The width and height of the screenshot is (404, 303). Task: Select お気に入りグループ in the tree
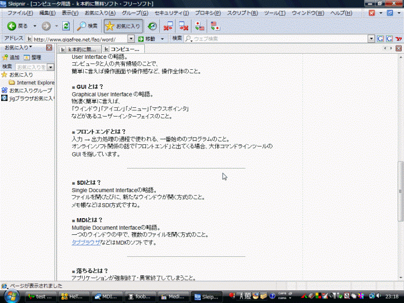coord(27,91)
